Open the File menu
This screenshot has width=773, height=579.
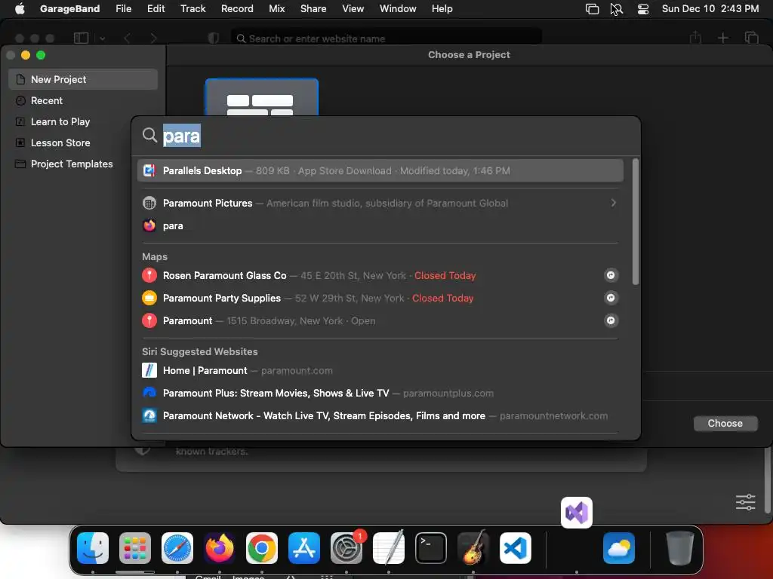[x=123, y=8]
